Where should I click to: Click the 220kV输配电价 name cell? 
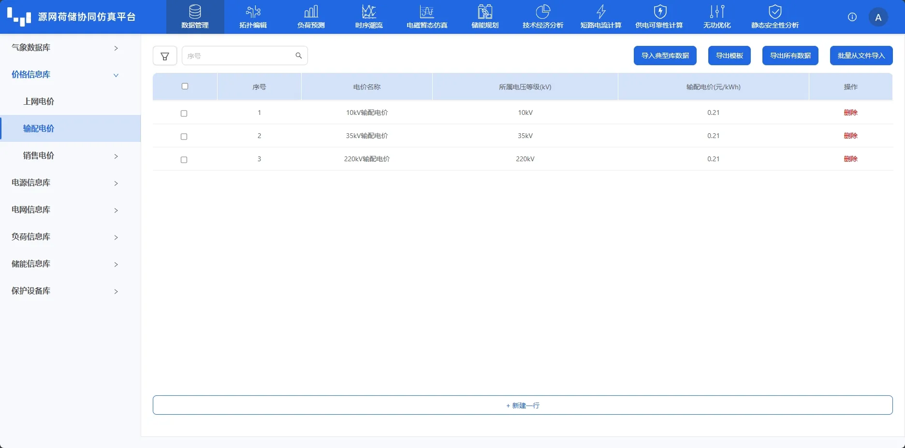[x=367, y=159]
